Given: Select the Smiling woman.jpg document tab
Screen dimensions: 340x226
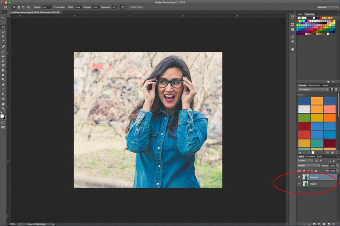Looking at the screenshot, I should (x=36, y=12).
